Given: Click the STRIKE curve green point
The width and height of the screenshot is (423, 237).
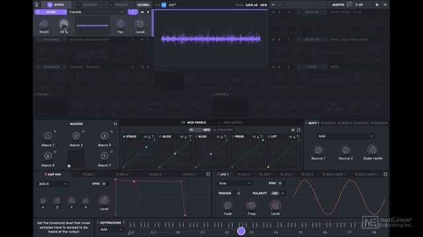Looking at the screenshot, I should point(147,147).
